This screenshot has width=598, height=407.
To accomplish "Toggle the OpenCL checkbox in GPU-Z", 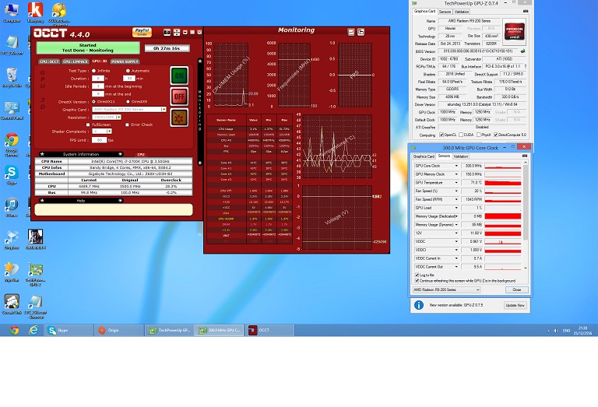I will pyautogui.click(x=441, y=135).
